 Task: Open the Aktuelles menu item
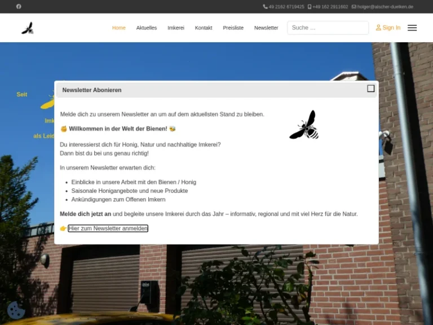(147, 28)
